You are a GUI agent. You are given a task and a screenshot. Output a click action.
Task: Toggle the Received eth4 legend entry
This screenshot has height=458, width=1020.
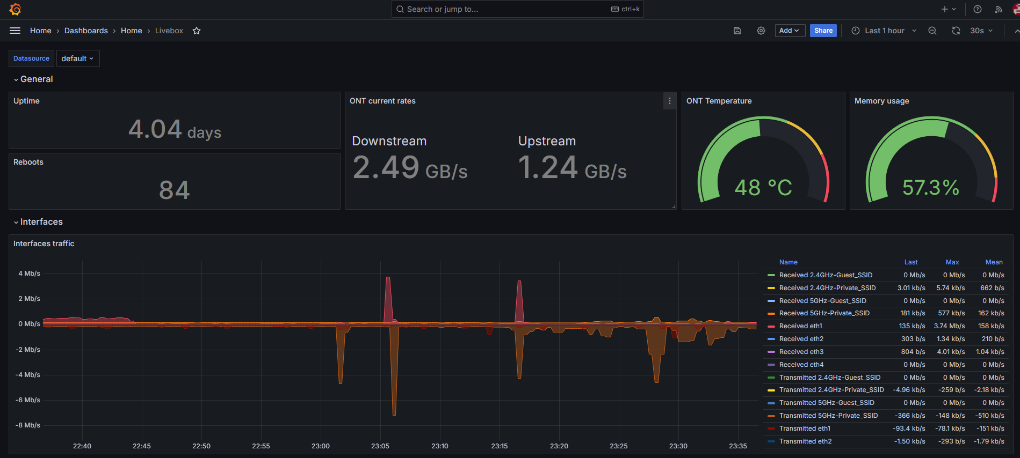coord(801,365)
